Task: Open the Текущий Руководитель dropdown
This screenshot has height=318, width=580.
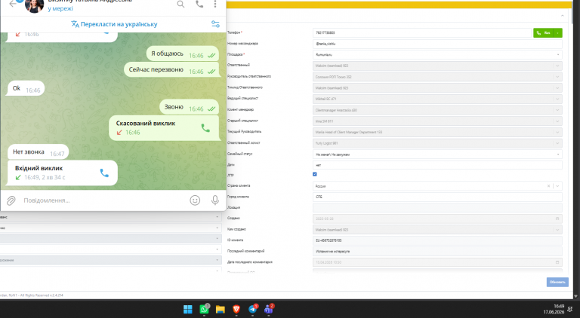Action: [x=437, y=132]
